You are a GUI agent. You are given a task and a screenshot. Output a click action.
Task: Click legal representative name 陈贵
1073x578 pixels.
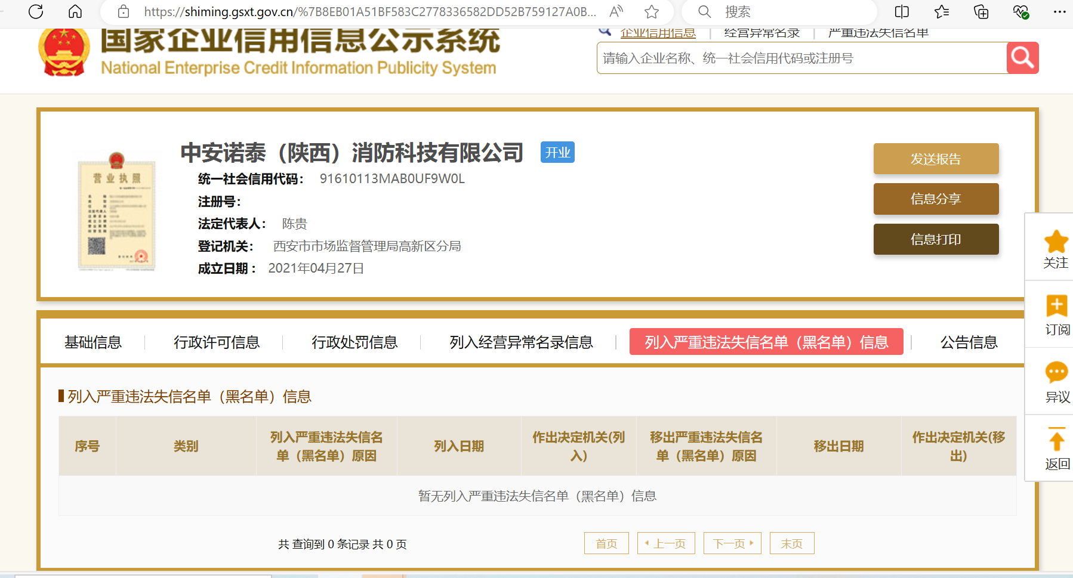[295, 224]
